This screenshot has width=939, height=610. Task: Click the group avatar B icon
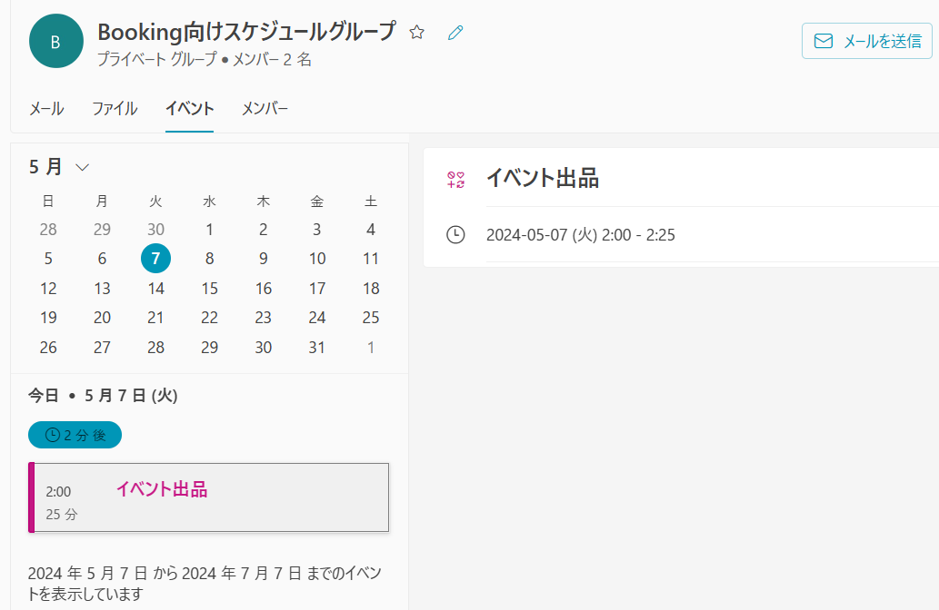tap(55, 41)
